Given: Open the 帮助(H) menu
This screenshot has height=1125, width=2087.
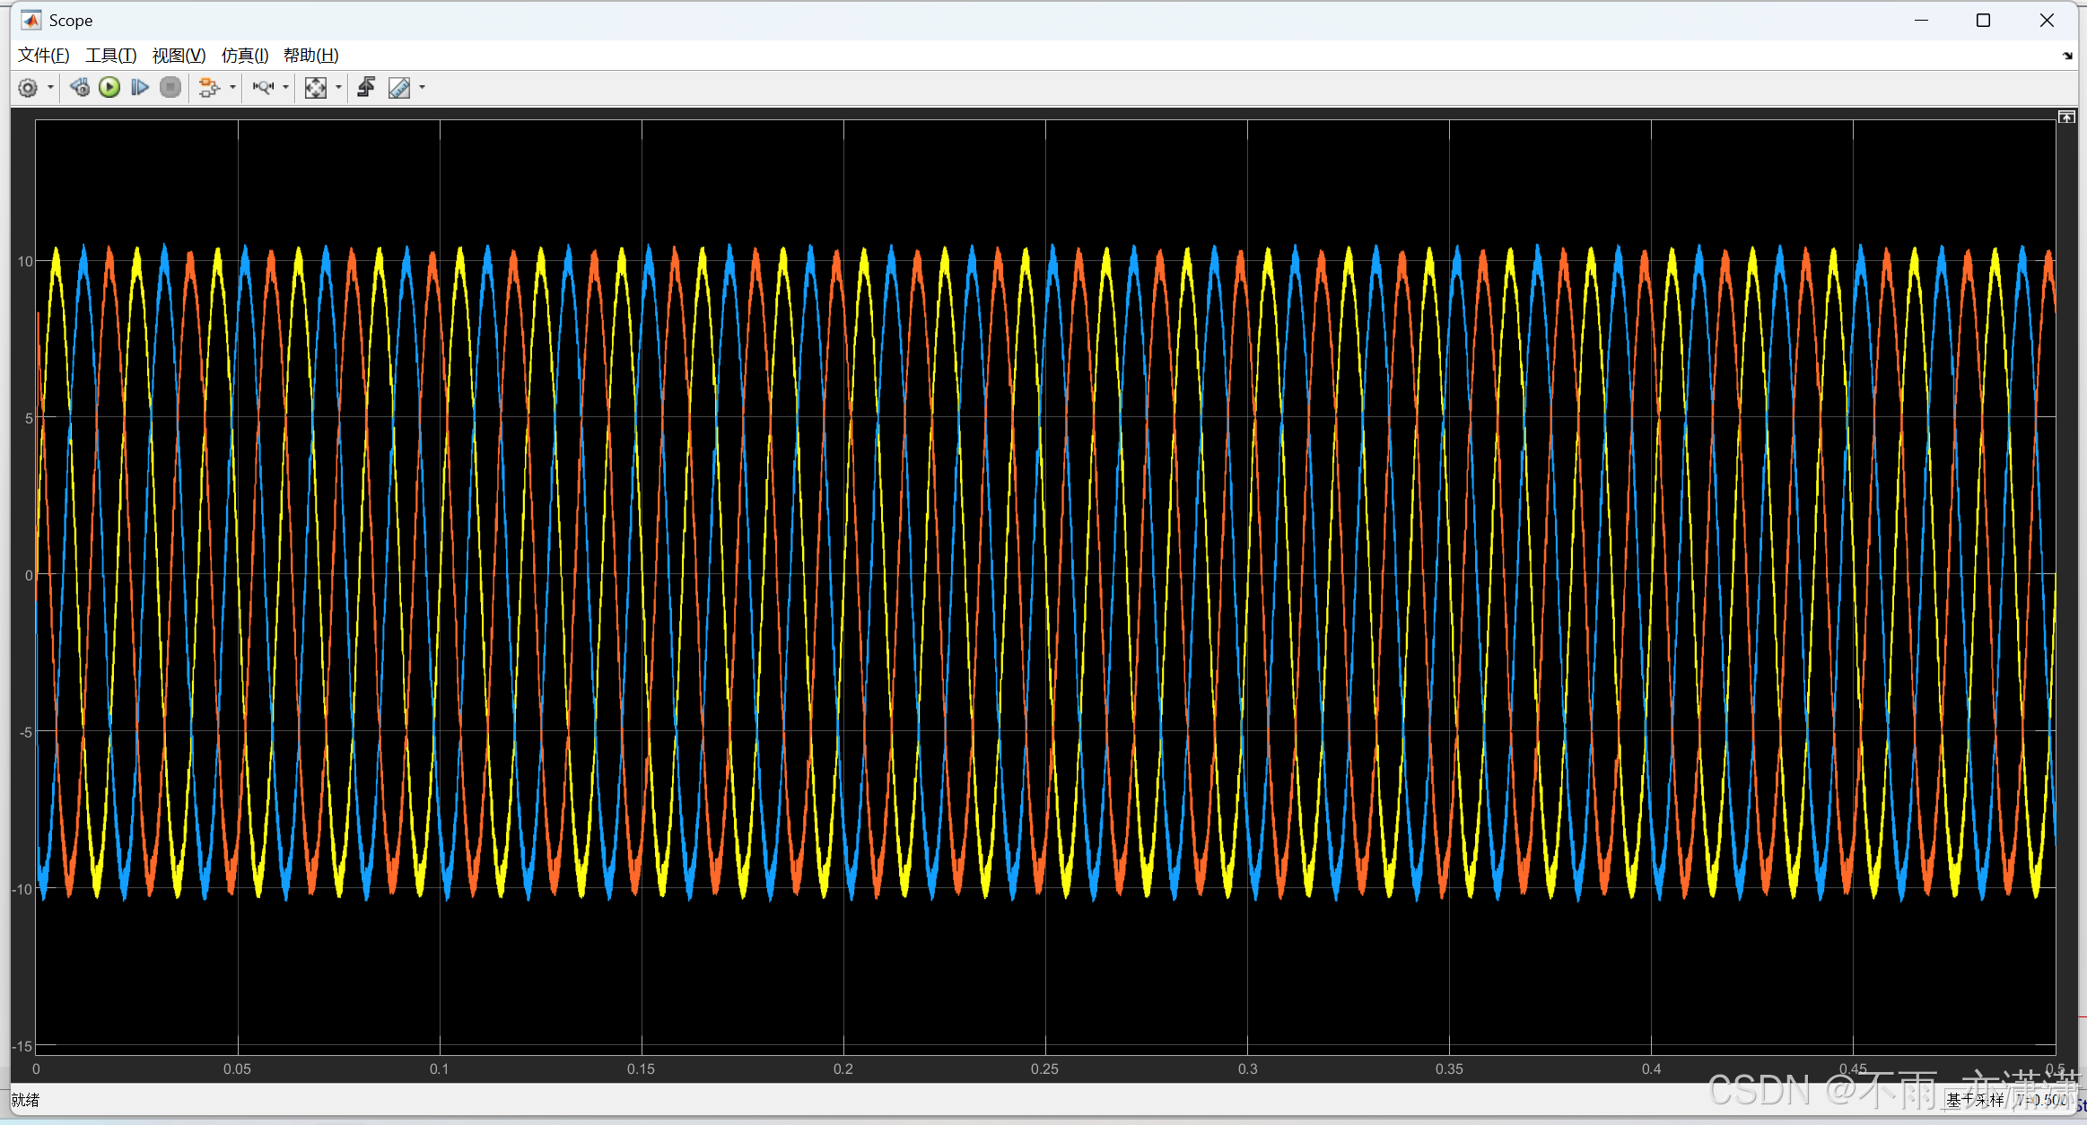Looking at the screenshot, I should pyautogui.click(x=310, y=56).
